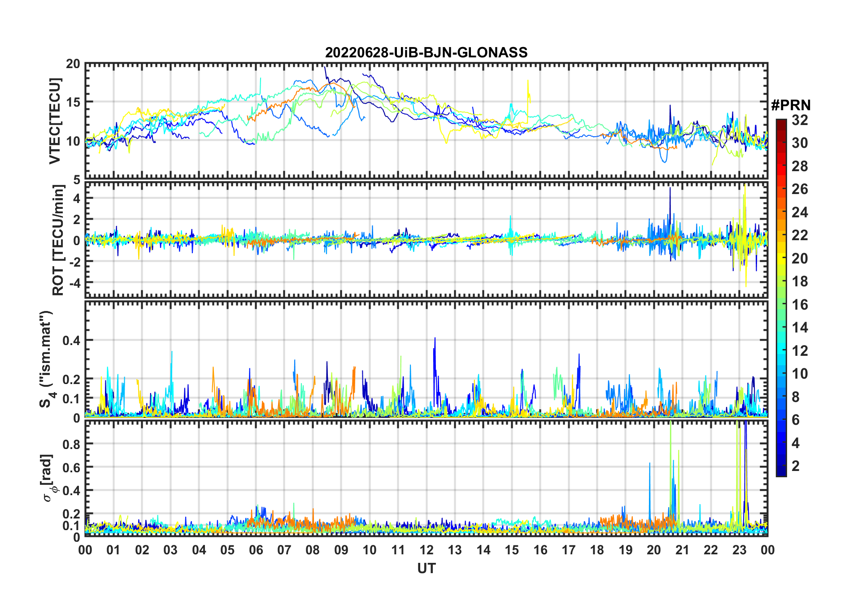853x596 pixels.
Task: Click the plot title 20220628-UiB-BJN-GLONASS
Action: [x=426, y=52]
